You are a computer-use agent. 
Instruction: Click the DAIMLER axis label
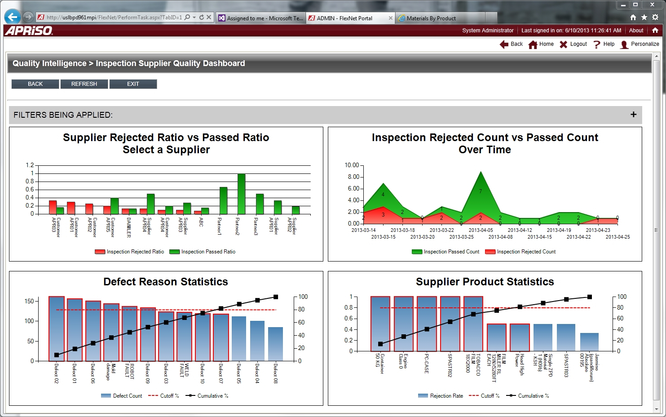(129, 227)
